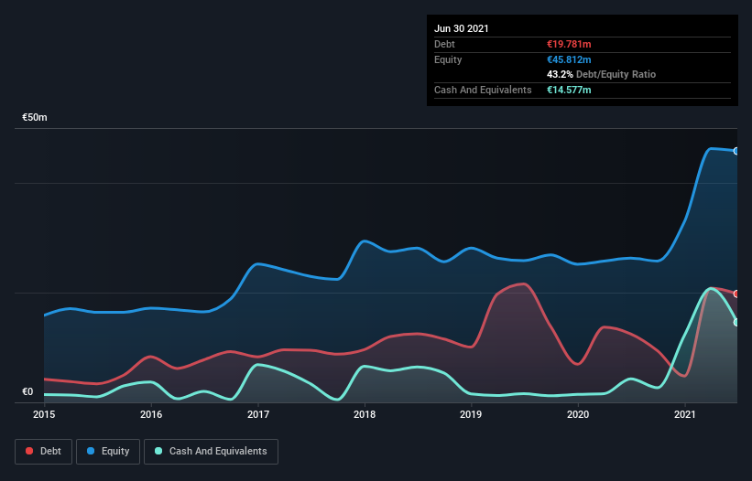The width and height of the screenshot is (752, 481).
Task: Click the €45.812m equity value
Action: point(569,59)
